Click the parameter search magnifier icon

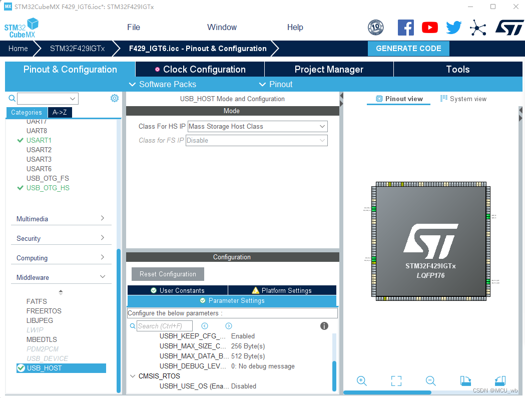coord(133,326)
